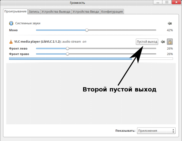Click the Моно volume slider handle
Viewport: 182px width, 141px height.
point(87,30)
